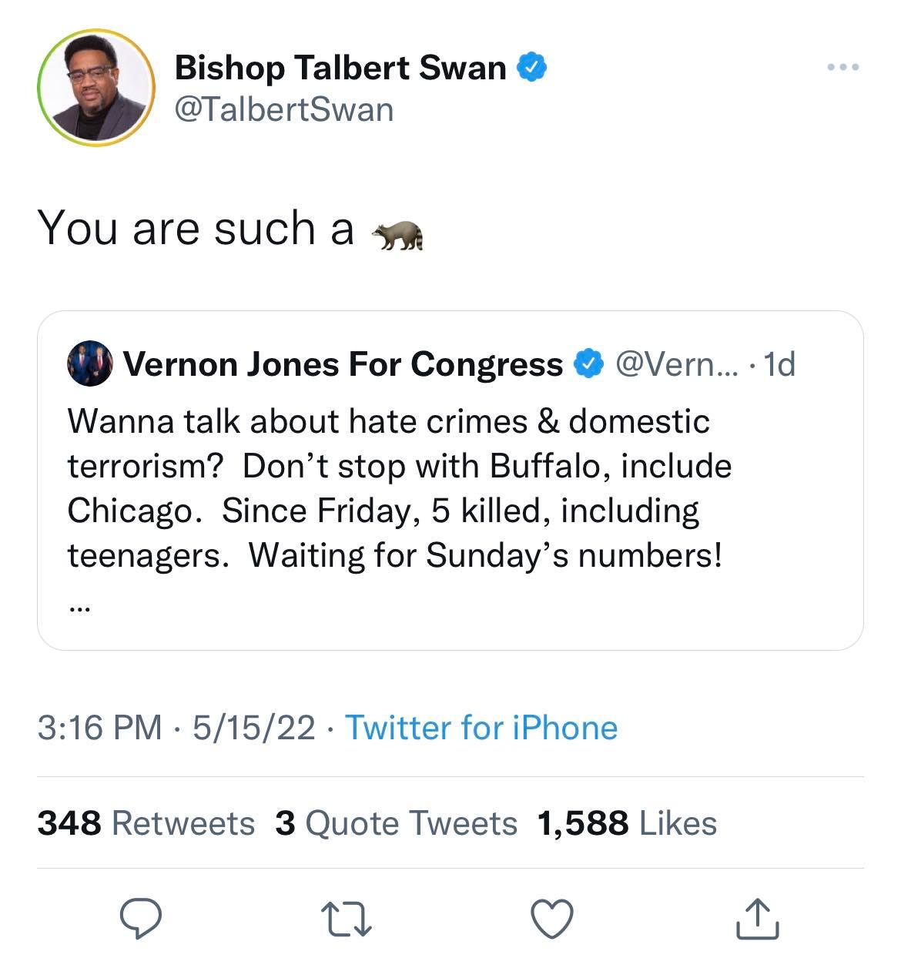Image resolution: width=901 pixels, height=958 pixels.
Task: Open Vernon Jones For Congress avatar
Action: pyautogui.click(x=90, y=363)
